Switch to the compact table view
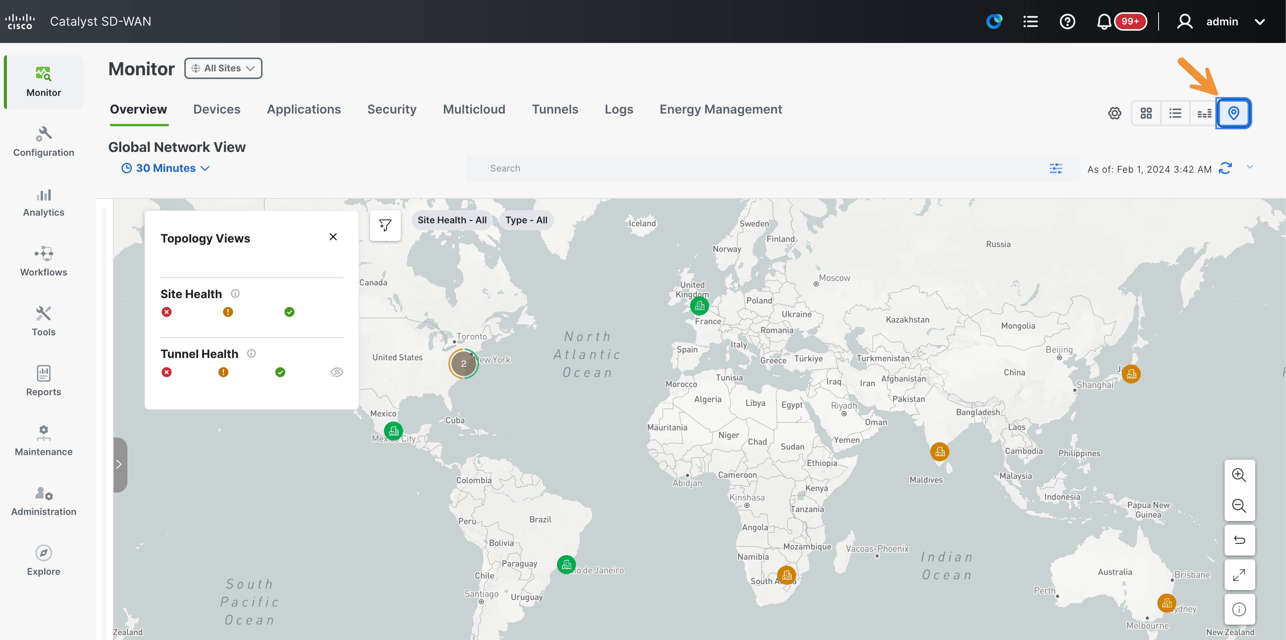The image size is (1286, 640). point(1204,113)
